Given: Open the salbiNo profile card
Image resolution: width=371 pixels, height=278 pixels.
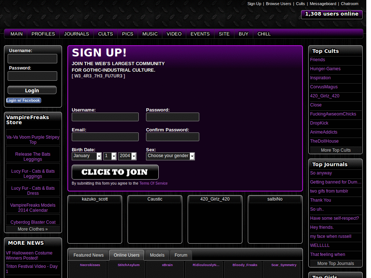Looking at the screenshot, I should click(x=275, y=219).
